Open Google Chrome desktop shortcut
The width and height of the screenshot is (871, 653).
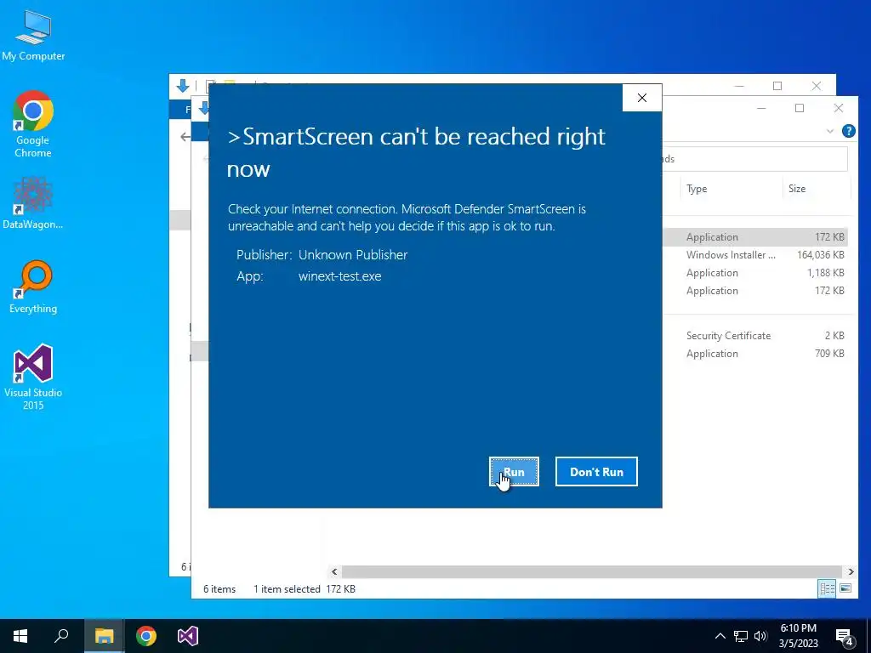click(33, 124)
